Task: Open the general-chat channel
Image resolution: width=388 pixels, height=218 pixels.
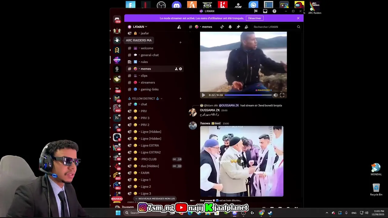Action: coord(154,55)
